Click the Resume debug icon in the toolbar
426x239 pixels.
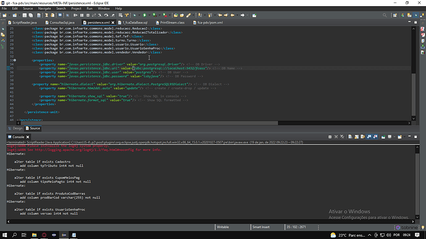coord(75,15)
